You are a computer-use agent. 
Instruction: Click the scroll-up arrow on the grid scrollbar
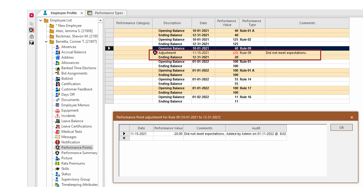point(101,20)
